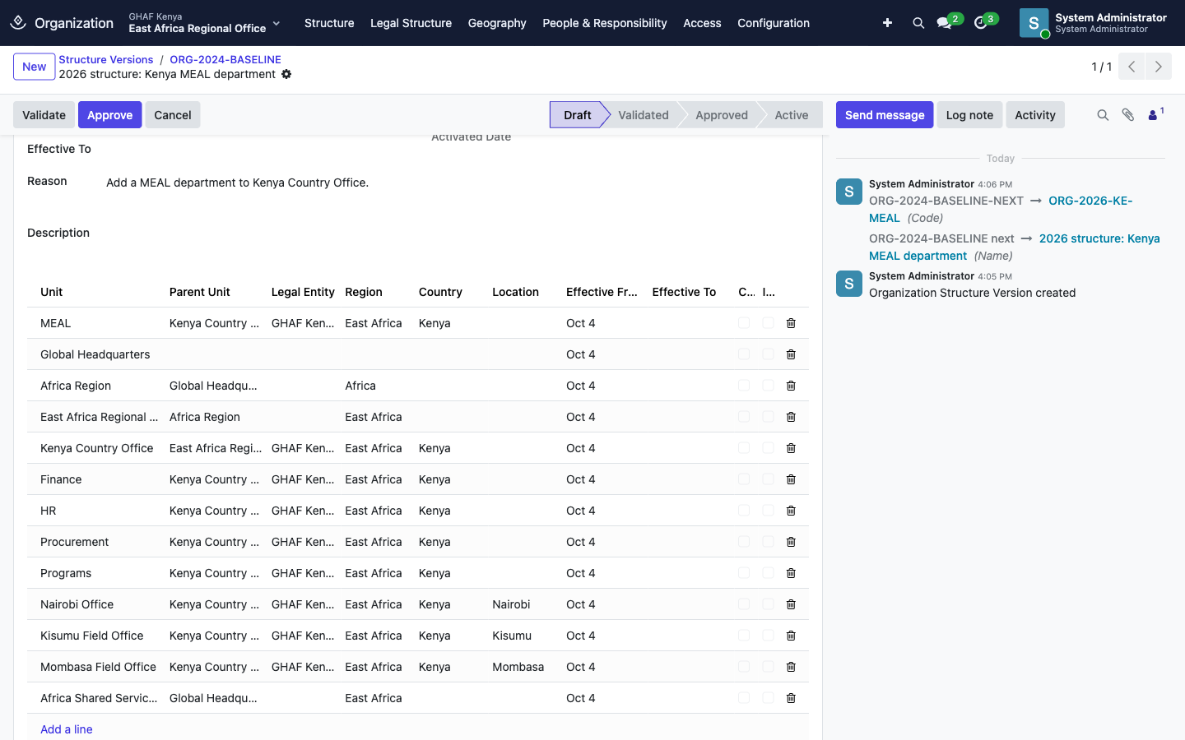Delete the Finance unit row
Viewport: 1185px width, 740px height.
click(791, 479)
